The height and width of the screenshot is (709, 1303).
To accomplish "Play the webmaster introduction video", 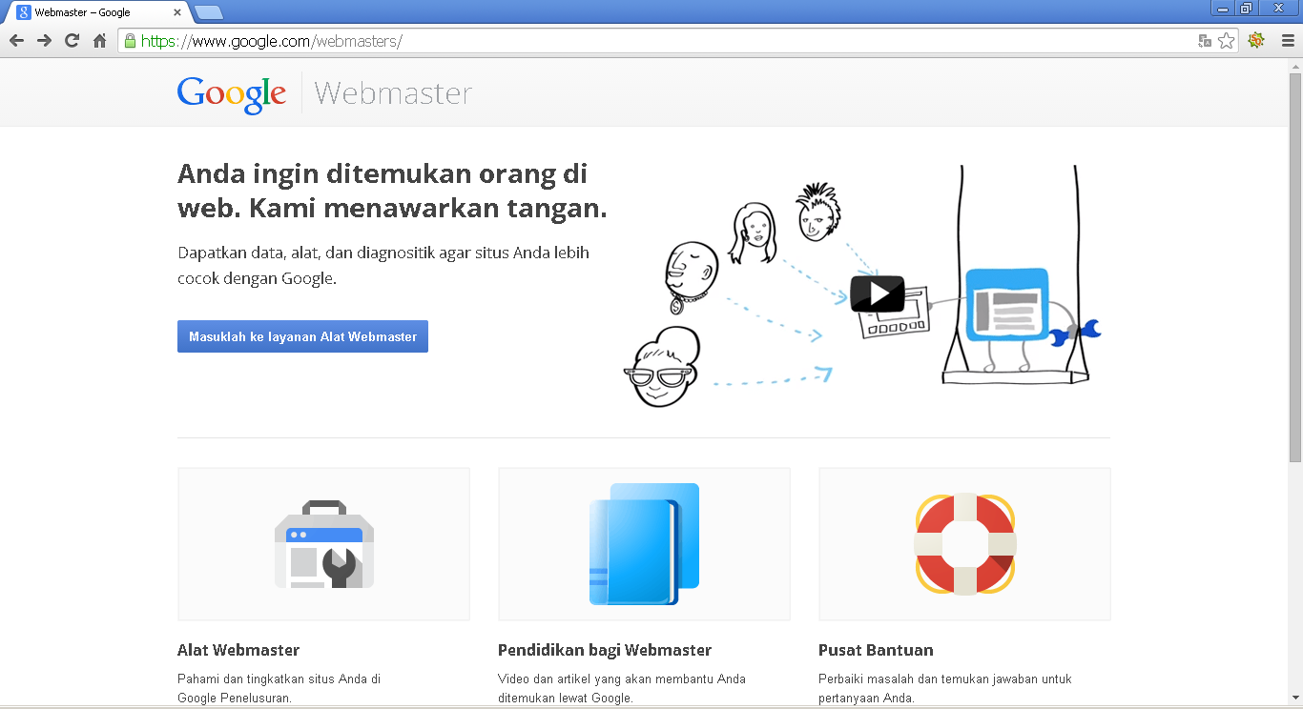I will tap(877, 295).
